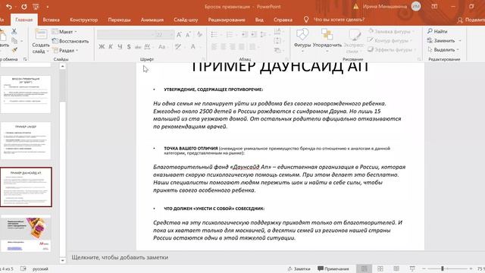This screenshot has width=485, height=273.
Task: Select 'ПРИМЕР ЛИФЕР' slide thumbnail
Action: click(26, 140)
